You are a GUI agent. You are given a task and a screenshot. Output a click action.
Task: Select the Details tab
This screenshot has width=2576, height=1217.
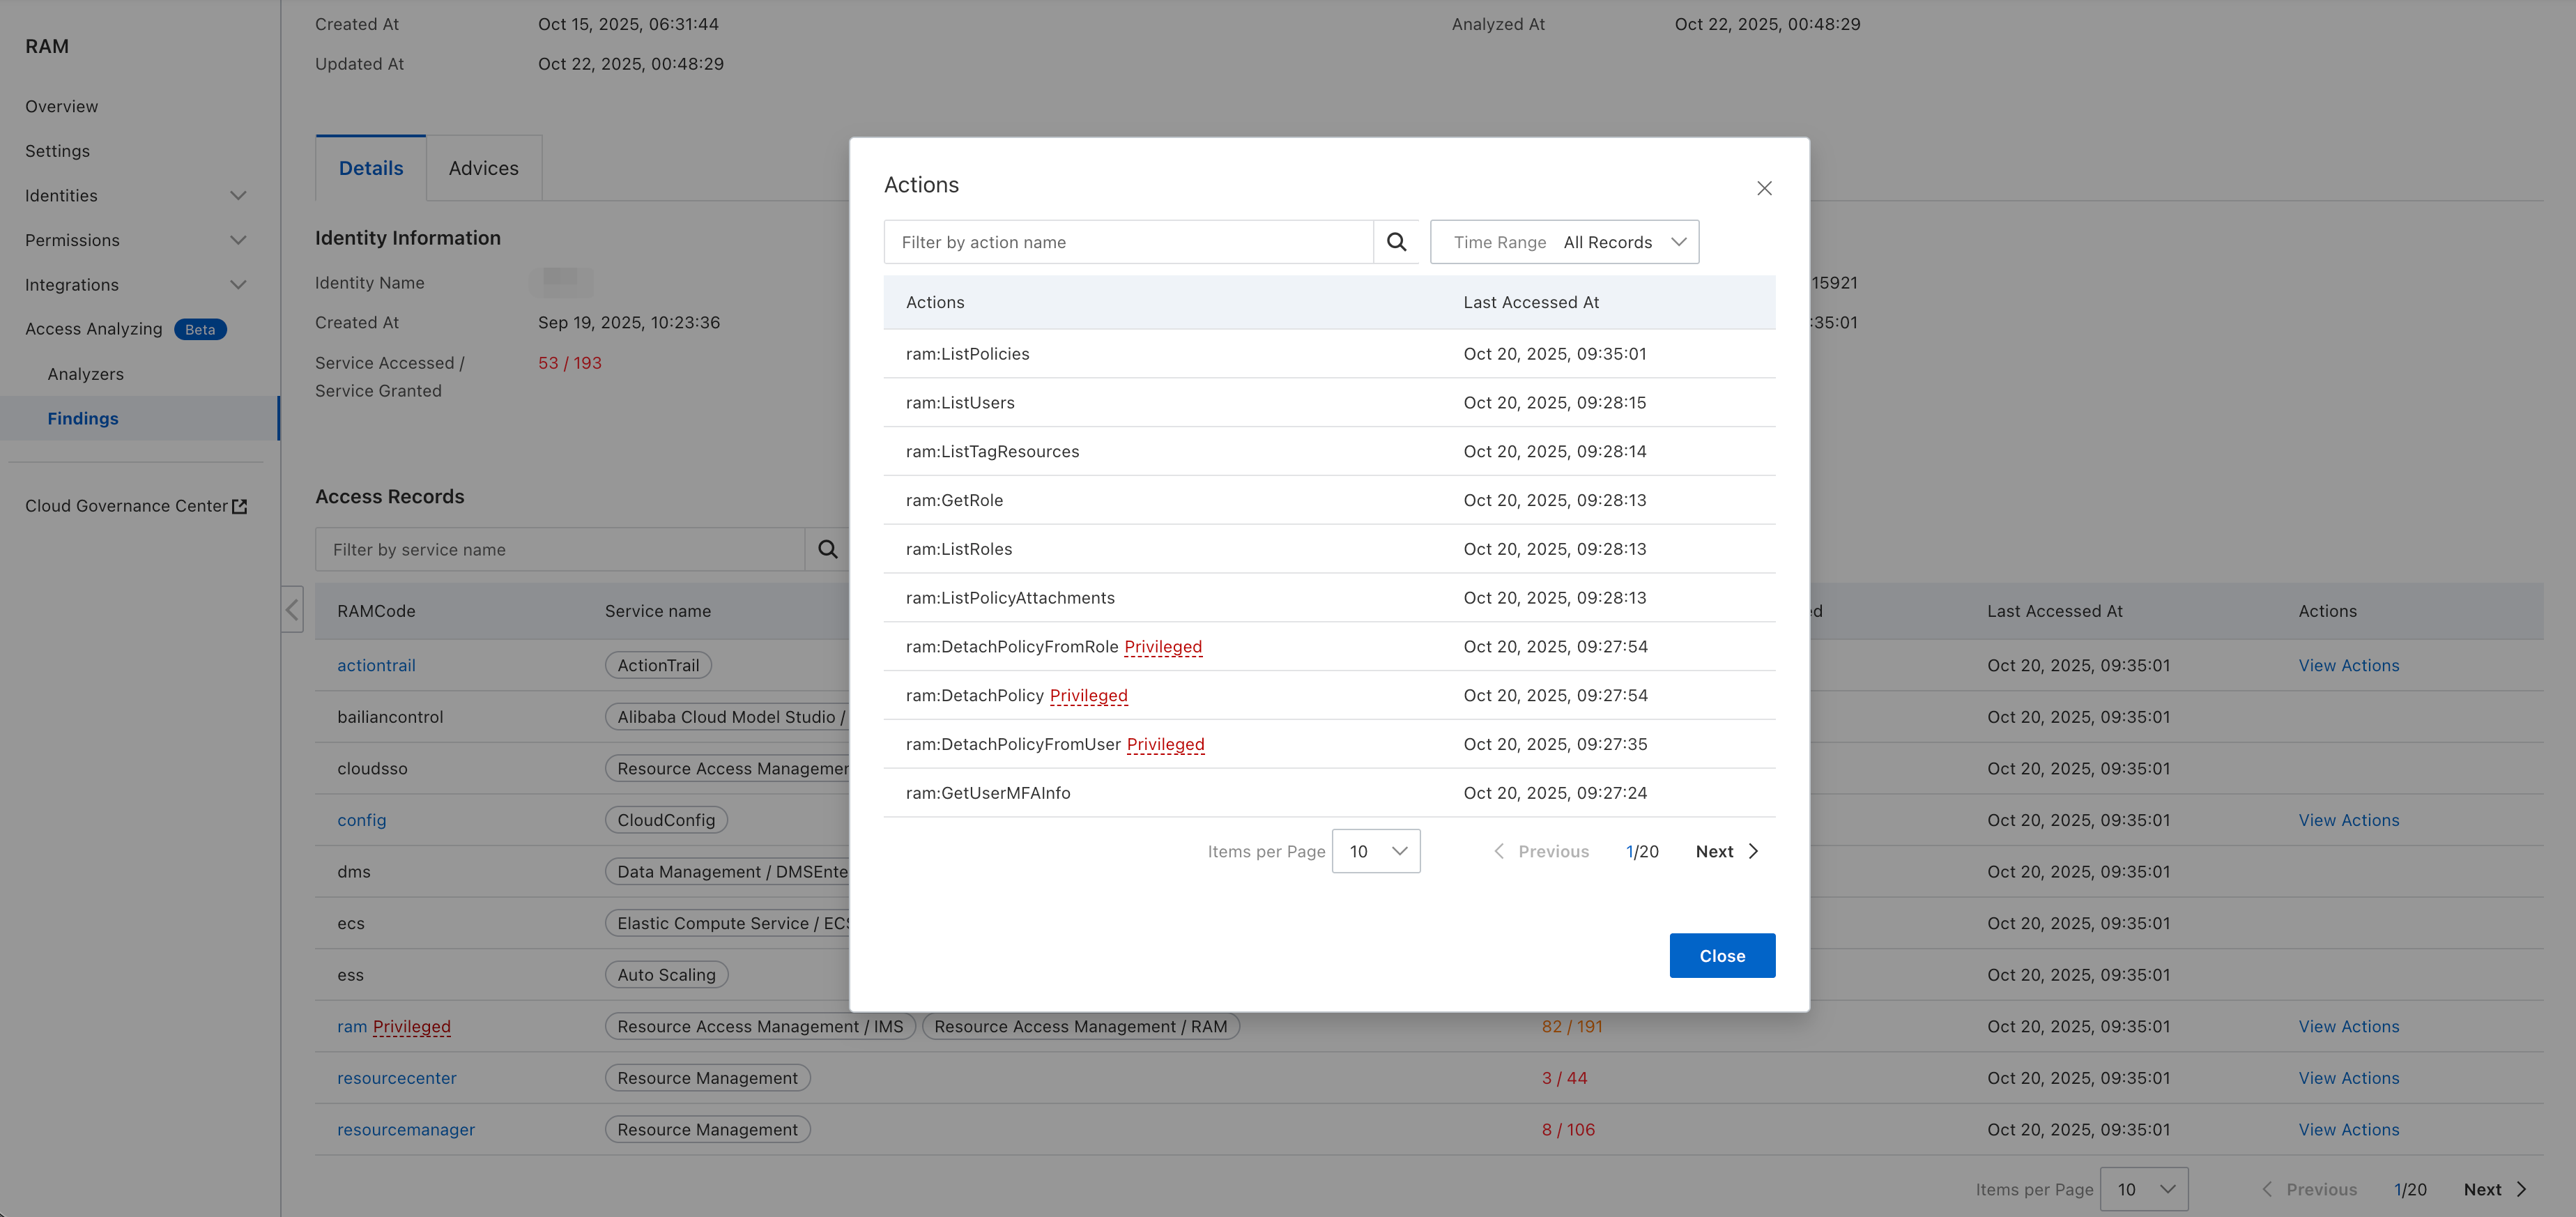click(x=371, y=168)
